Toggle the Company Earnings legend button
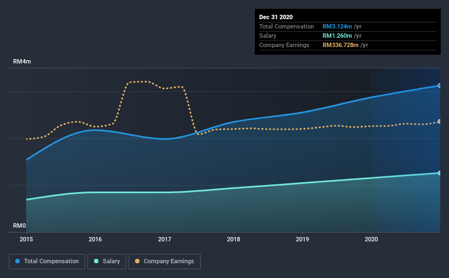Viewport: 449px width, 278px height. pyautogui.click(x=165, y=262)
